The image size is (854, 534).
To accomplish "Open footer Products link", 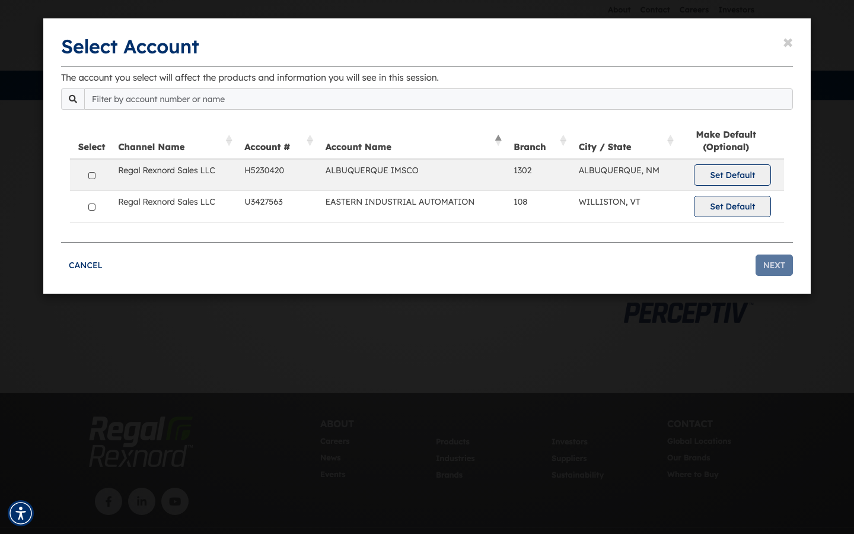I will tap(453, 441).
